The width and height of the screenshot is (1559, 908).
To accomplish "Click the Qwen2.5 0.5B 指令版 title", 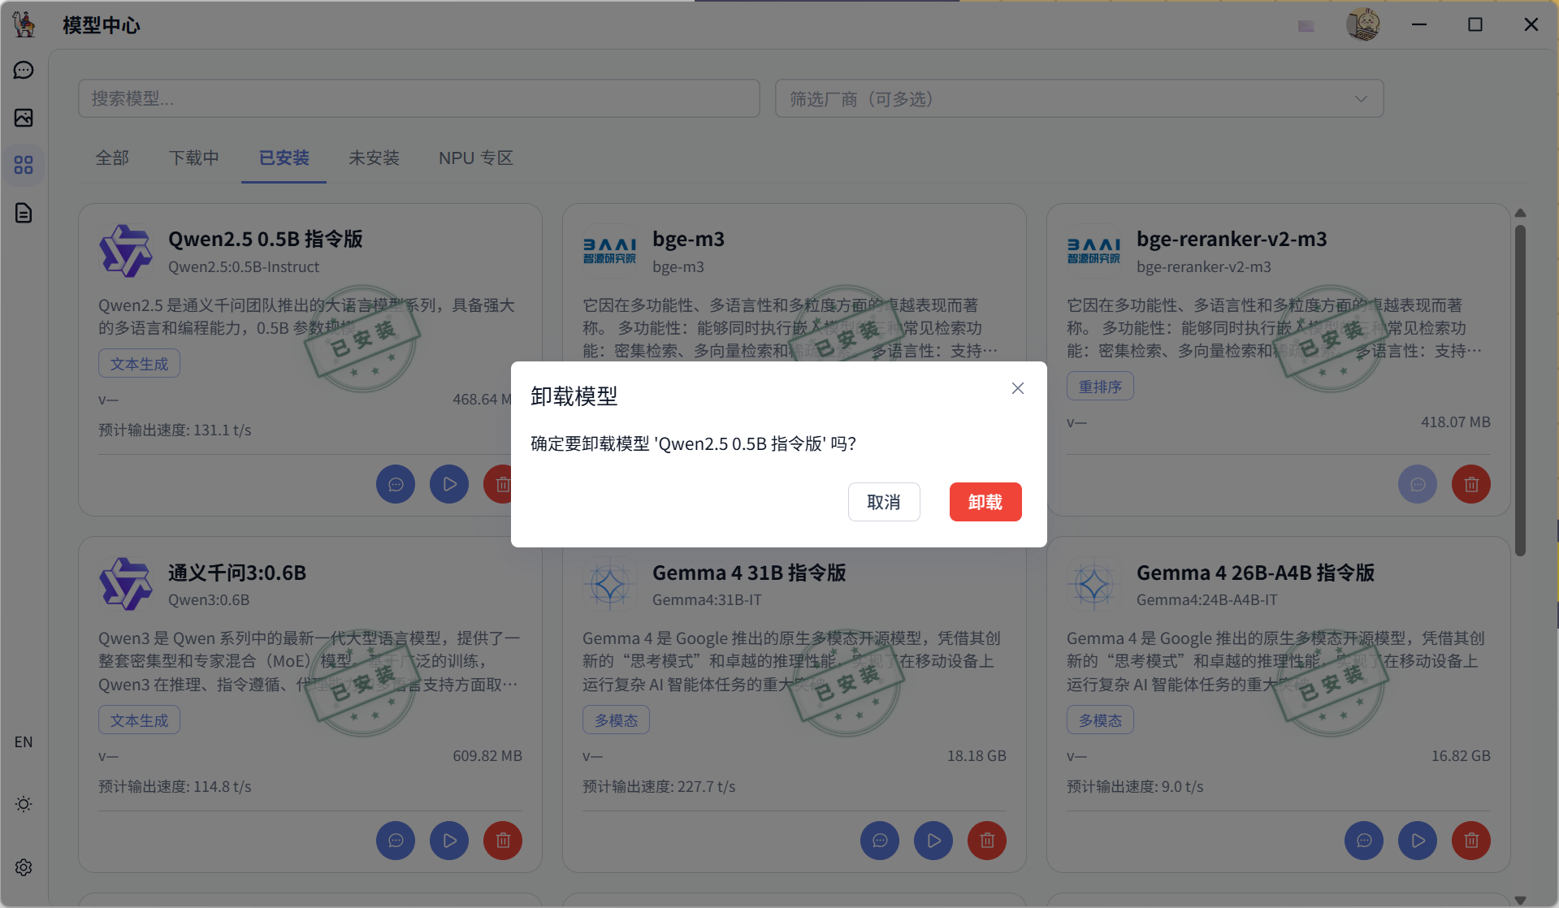I will tap(266, 239).
